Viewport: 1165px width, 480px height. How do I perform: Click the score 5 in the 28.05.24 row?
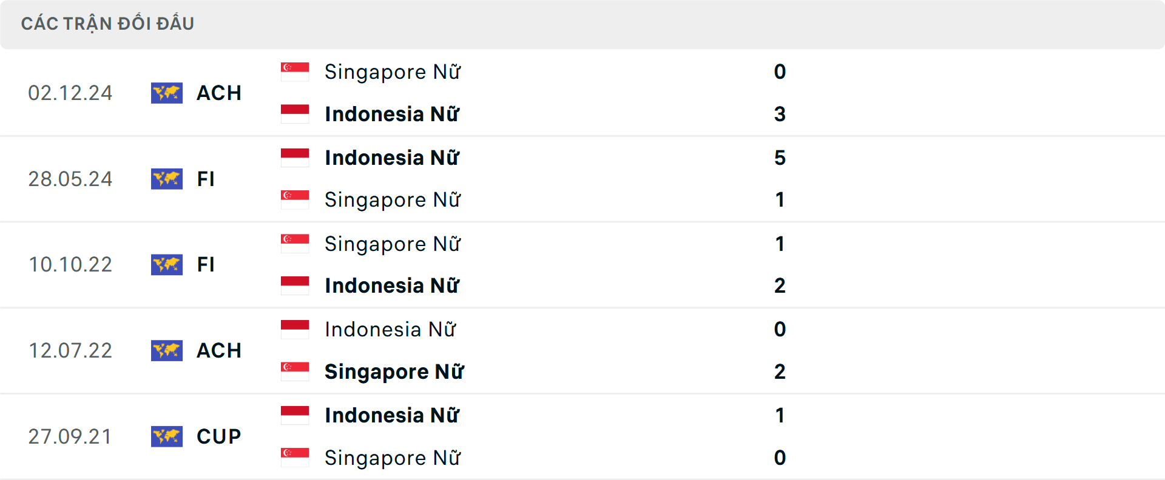[x=781, y=158]
